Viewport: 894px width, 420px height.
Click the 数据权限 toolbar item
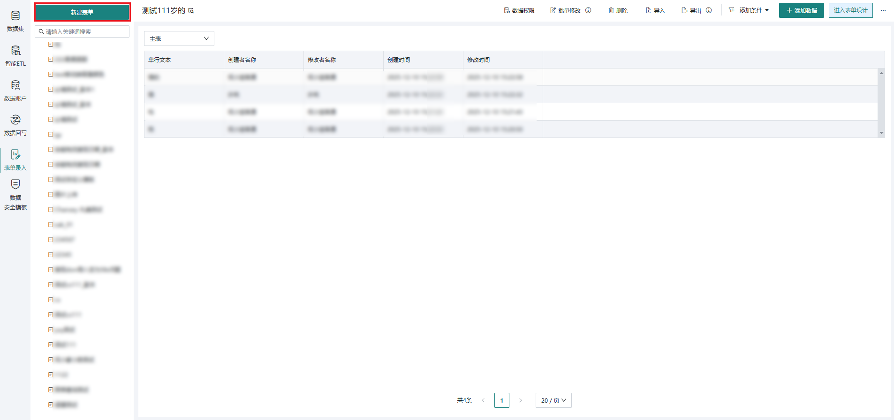pyautogui.click(x=519, y=10)
